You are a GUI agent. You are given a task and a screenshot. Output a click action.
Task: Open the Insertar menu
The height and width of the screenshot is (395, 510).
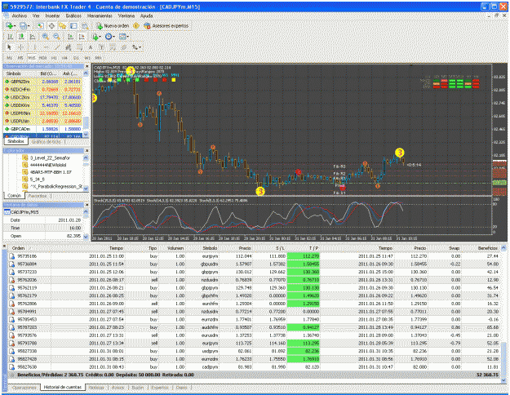tap(52, 16)
